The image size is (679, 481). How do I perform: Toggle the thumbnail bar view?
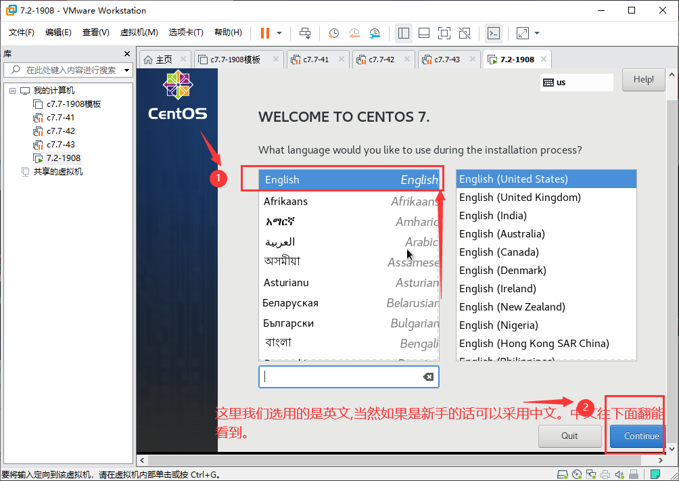click(424, 33)
